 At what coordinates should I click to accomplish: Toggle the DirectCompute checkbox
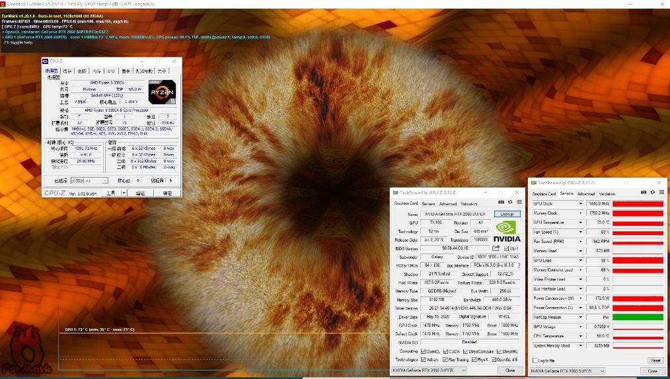pos(465,351)
